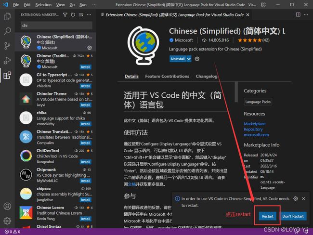Open editor more actions ellipsis
The height and width of the screenshot is (235, 313).
[306, 14]
